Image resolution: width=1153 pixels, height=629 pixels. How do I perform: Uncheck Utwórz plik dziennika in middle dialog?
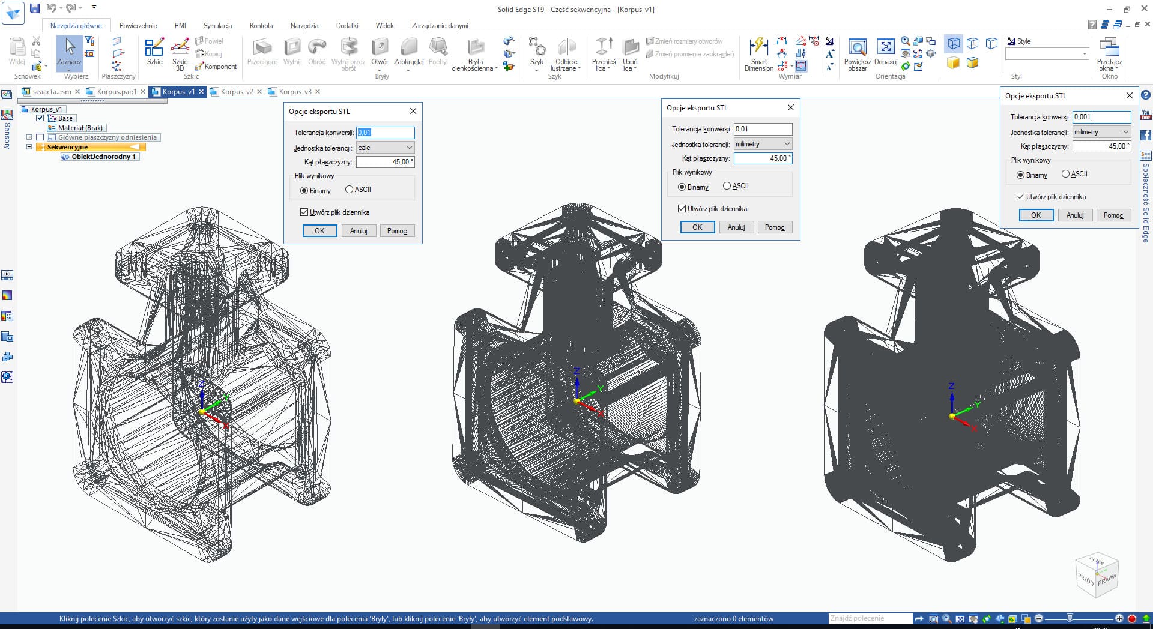682,209
